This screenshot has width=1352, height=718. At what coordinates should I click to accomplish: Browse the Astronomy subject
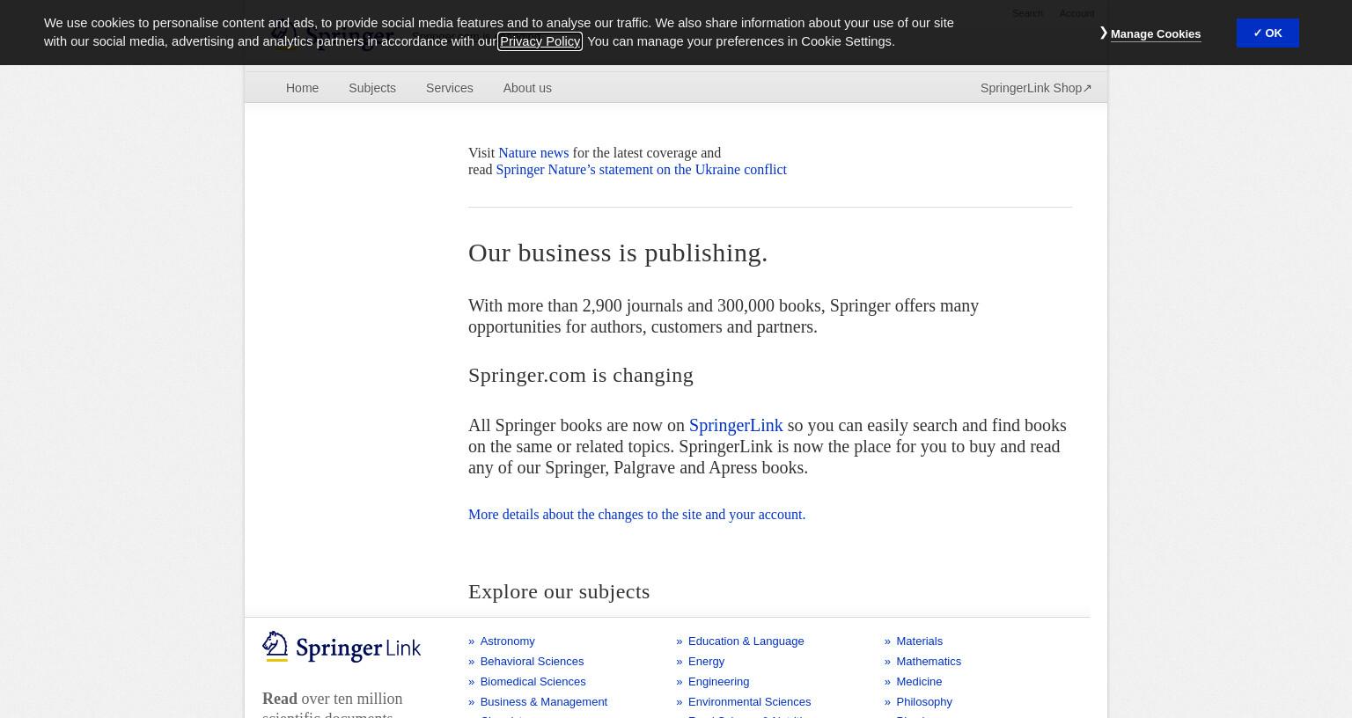point(507,641)
